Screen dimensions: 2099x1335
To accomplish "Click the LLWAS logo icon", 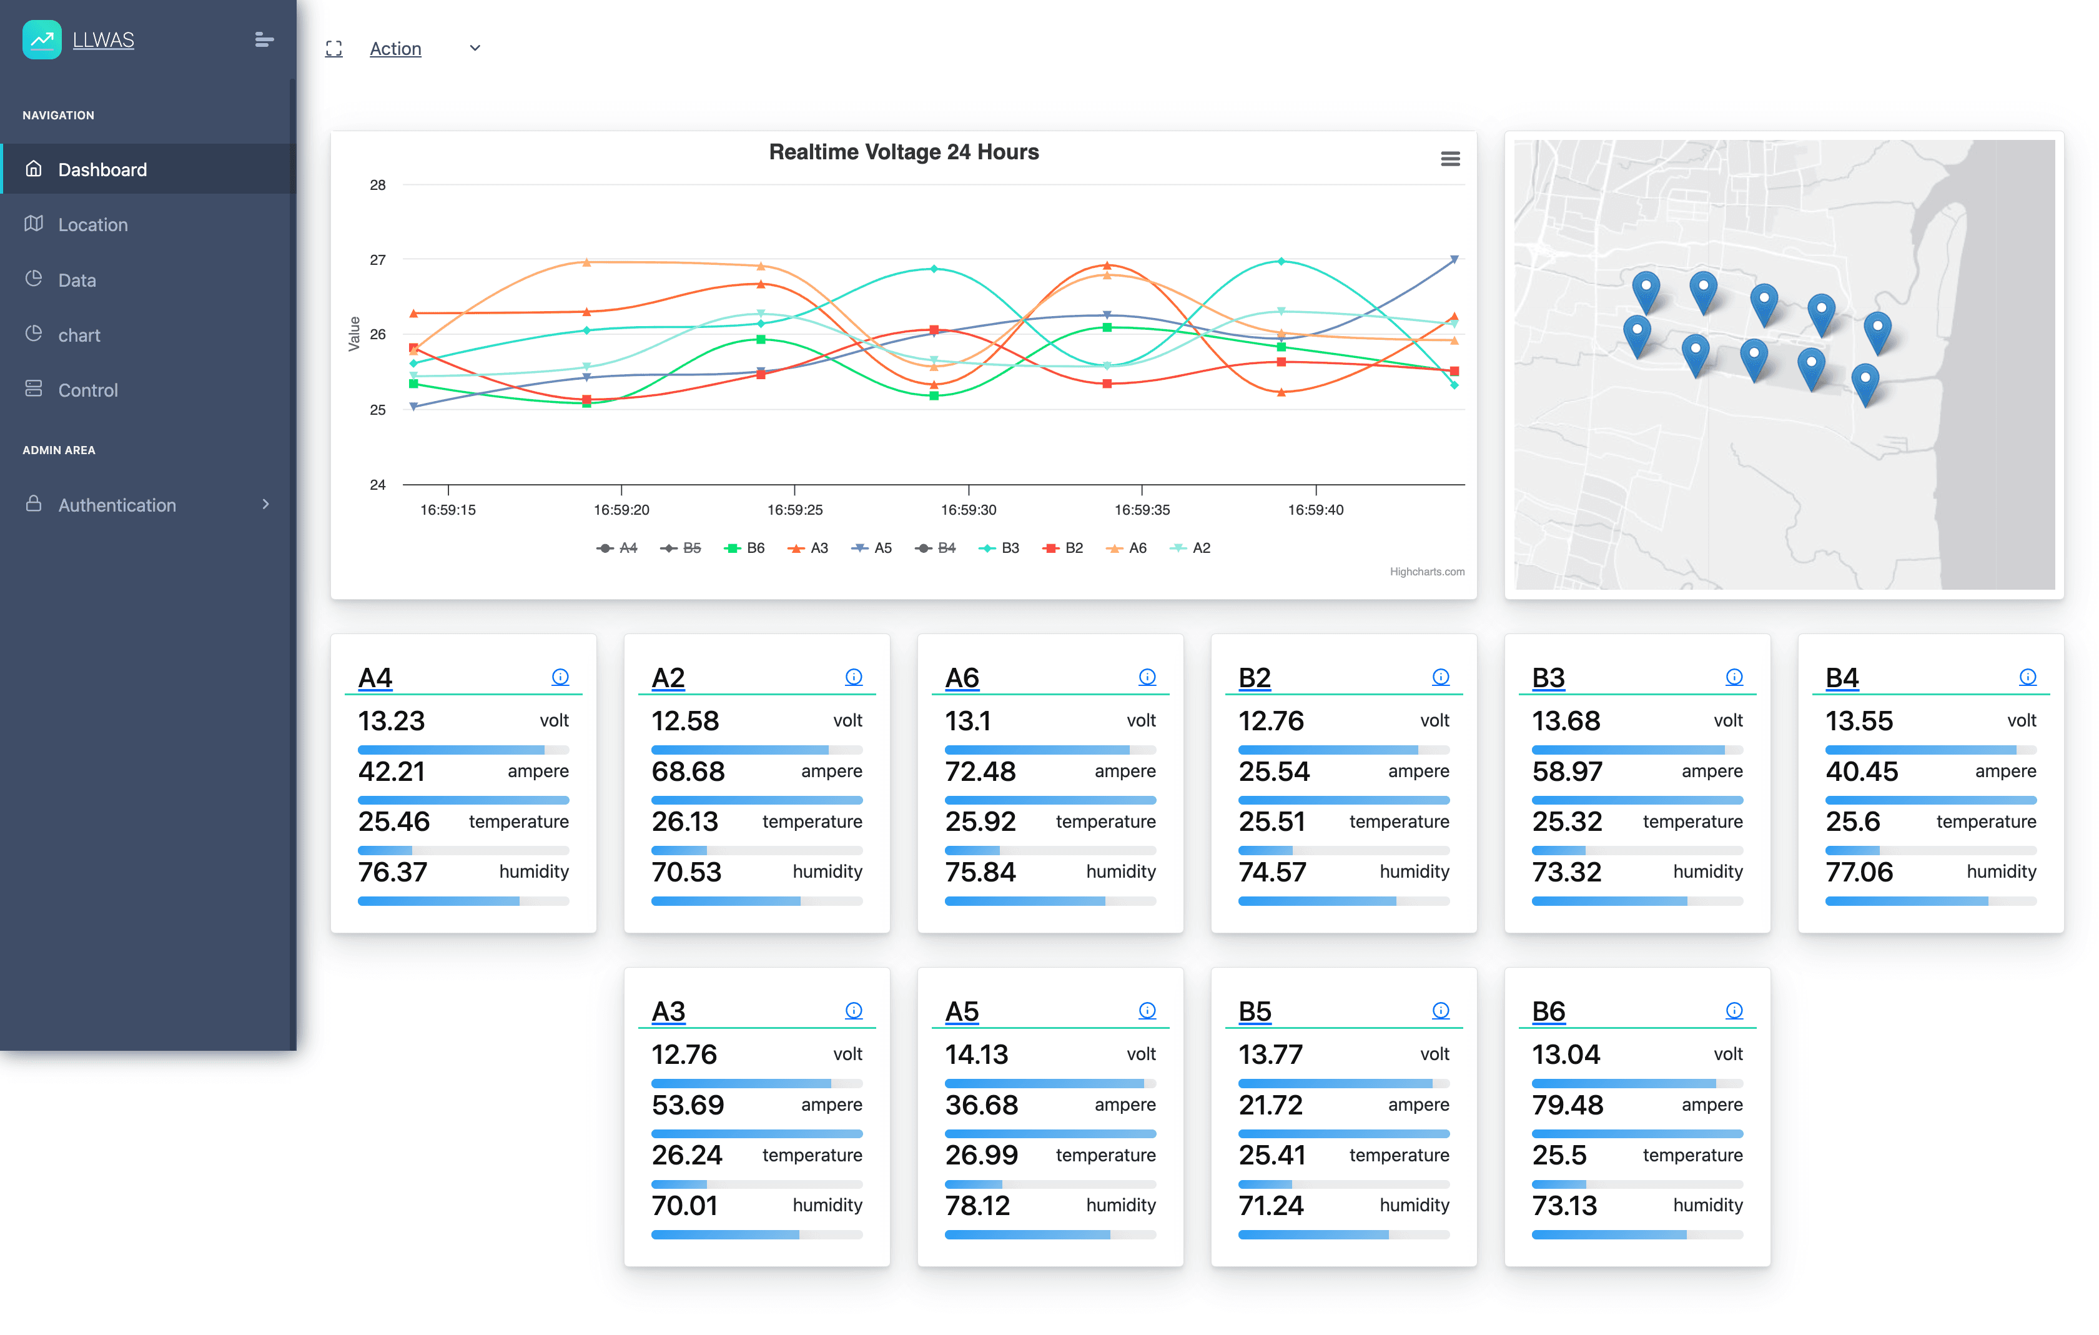I will tap(42, 39).
